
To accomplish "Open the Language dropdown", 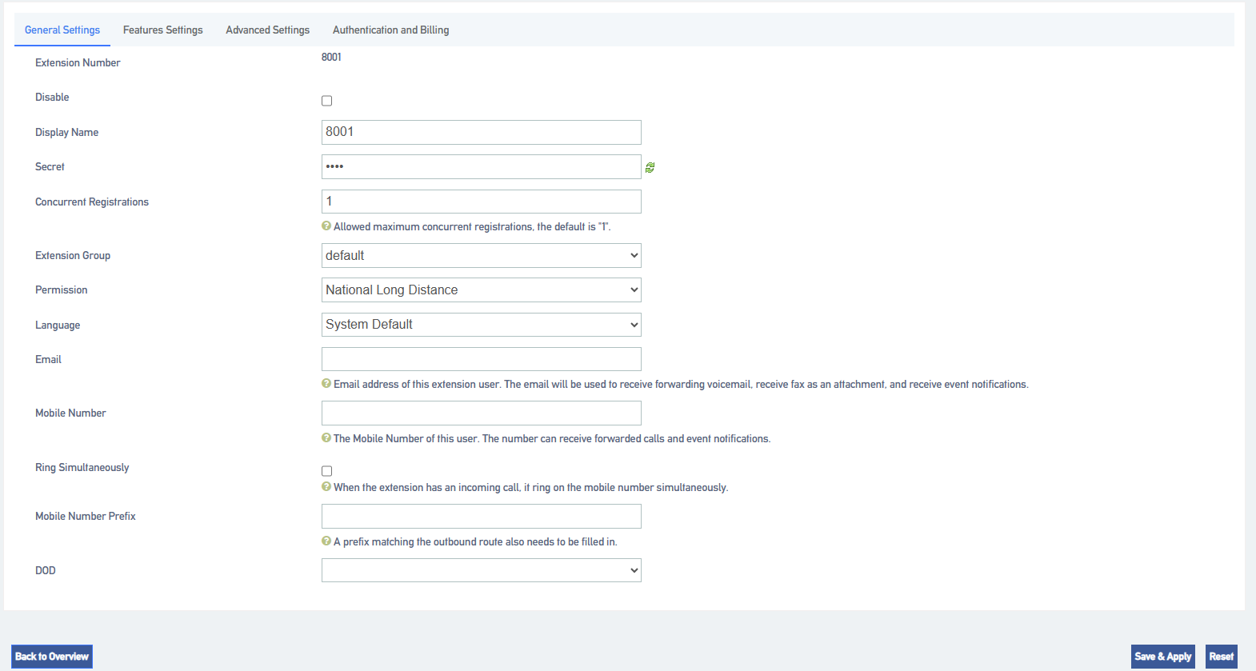I will point(482,325).
